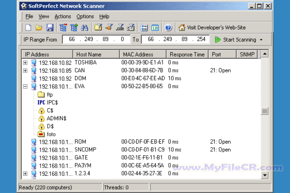Screen dimensions: 290x193
Task: Expand all tree nodes toolbar icon
Action: [x=74, y=28]
